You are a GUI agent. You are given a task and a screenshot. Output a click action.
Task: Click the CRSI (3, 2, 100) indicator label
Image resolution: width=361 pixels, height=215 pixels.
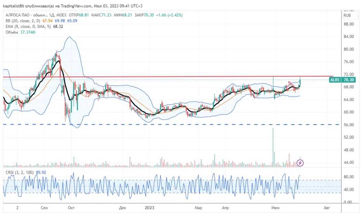point(19,172)
